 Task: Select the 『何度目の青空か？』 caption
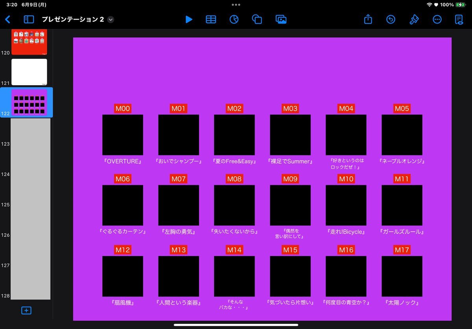346,303
